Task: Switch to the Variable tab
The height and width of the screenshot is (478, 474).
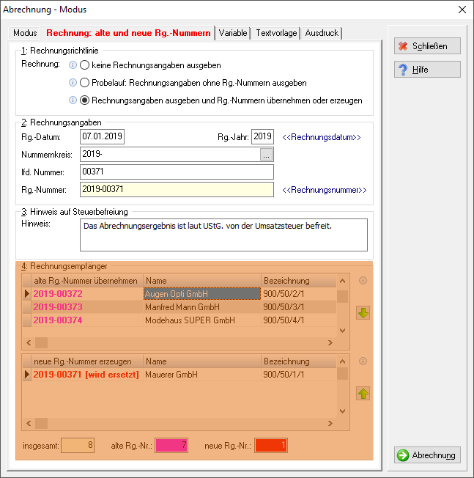Action: pyautogui.click(x=233, y=33)
